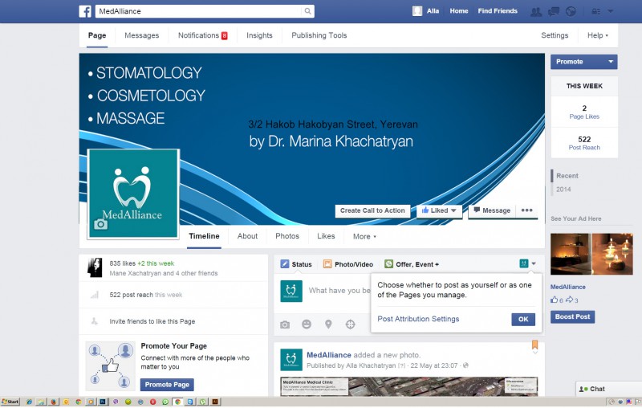Screen dimensions: 642x408
Task: Expand the More tab dropdown
Action: pos(364,236)
